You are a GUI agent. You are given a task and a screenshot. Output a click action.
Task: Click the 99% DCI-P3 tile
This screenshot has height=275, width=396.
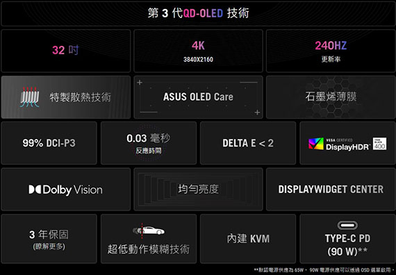pyautogui.click(x=49, y=143)
